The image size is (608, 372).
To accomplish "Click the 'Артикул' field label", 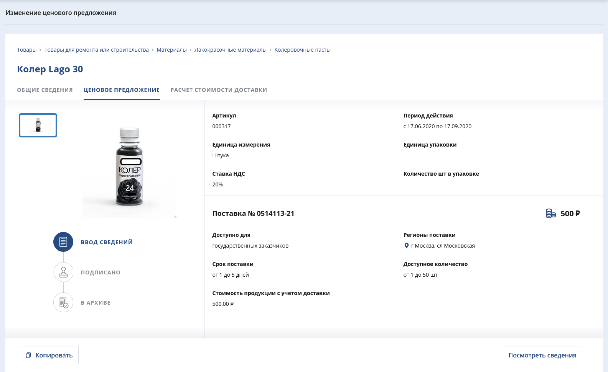I will [x=224, y=116].
